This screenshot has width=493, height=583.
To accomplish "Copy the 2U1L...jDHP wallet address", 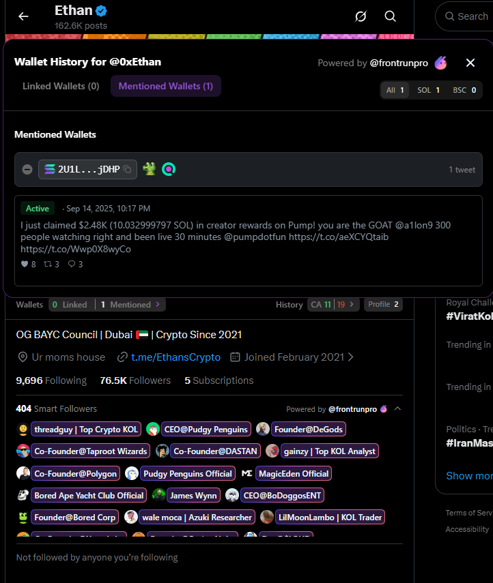I will tap(127, 170).
